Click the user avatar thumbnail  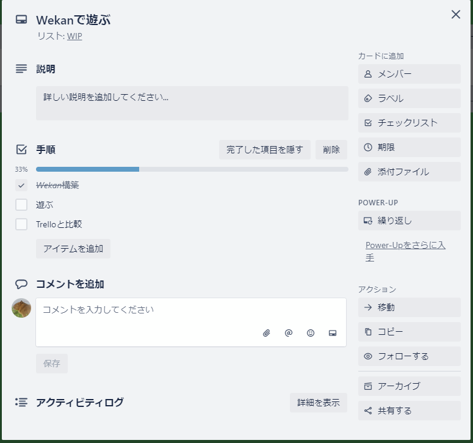(21, 308)
